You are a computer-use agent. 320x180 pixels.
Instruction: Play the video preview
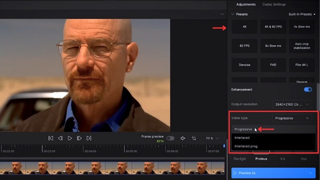(x=70, y=138)
